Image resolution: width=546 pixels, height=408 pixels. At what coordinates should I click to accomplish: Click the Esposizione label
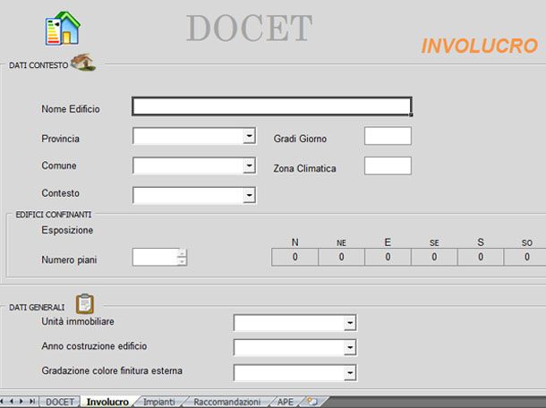coord(67,231)
